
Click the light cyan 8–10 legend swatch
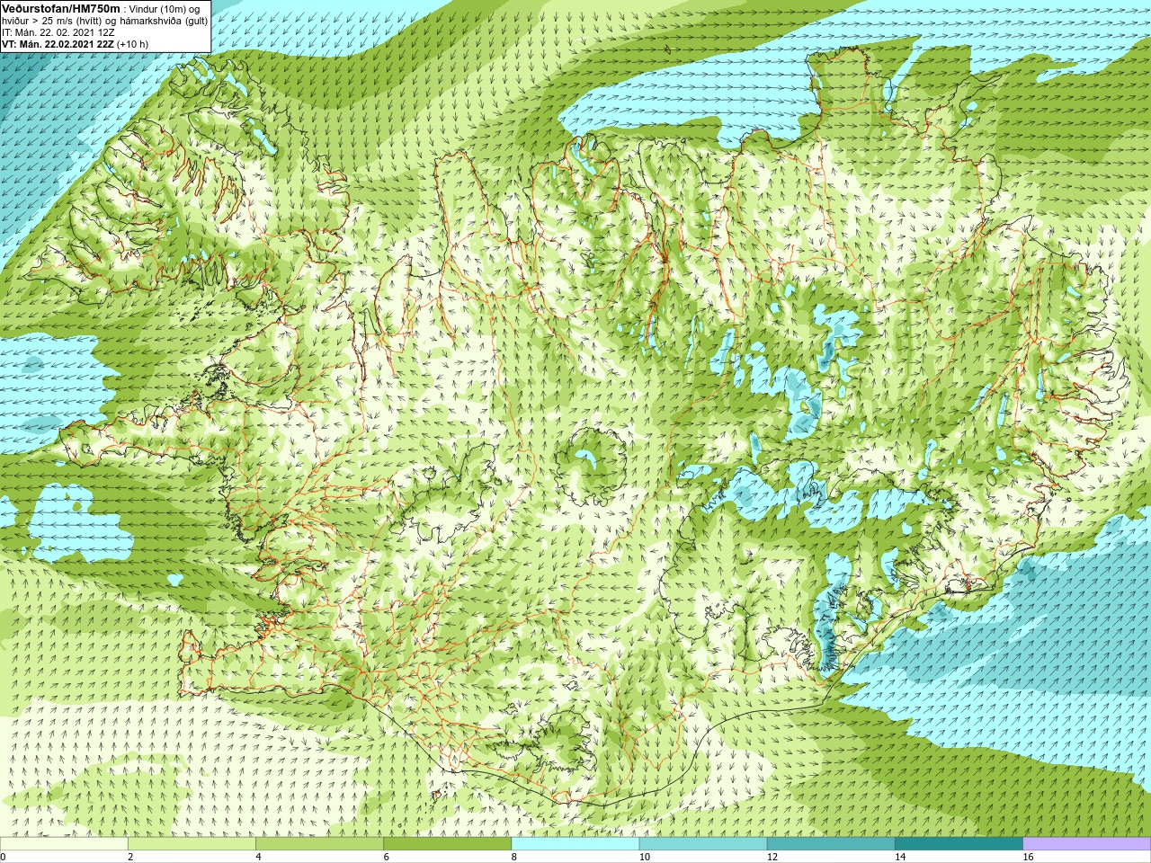(x=575, y=844)
